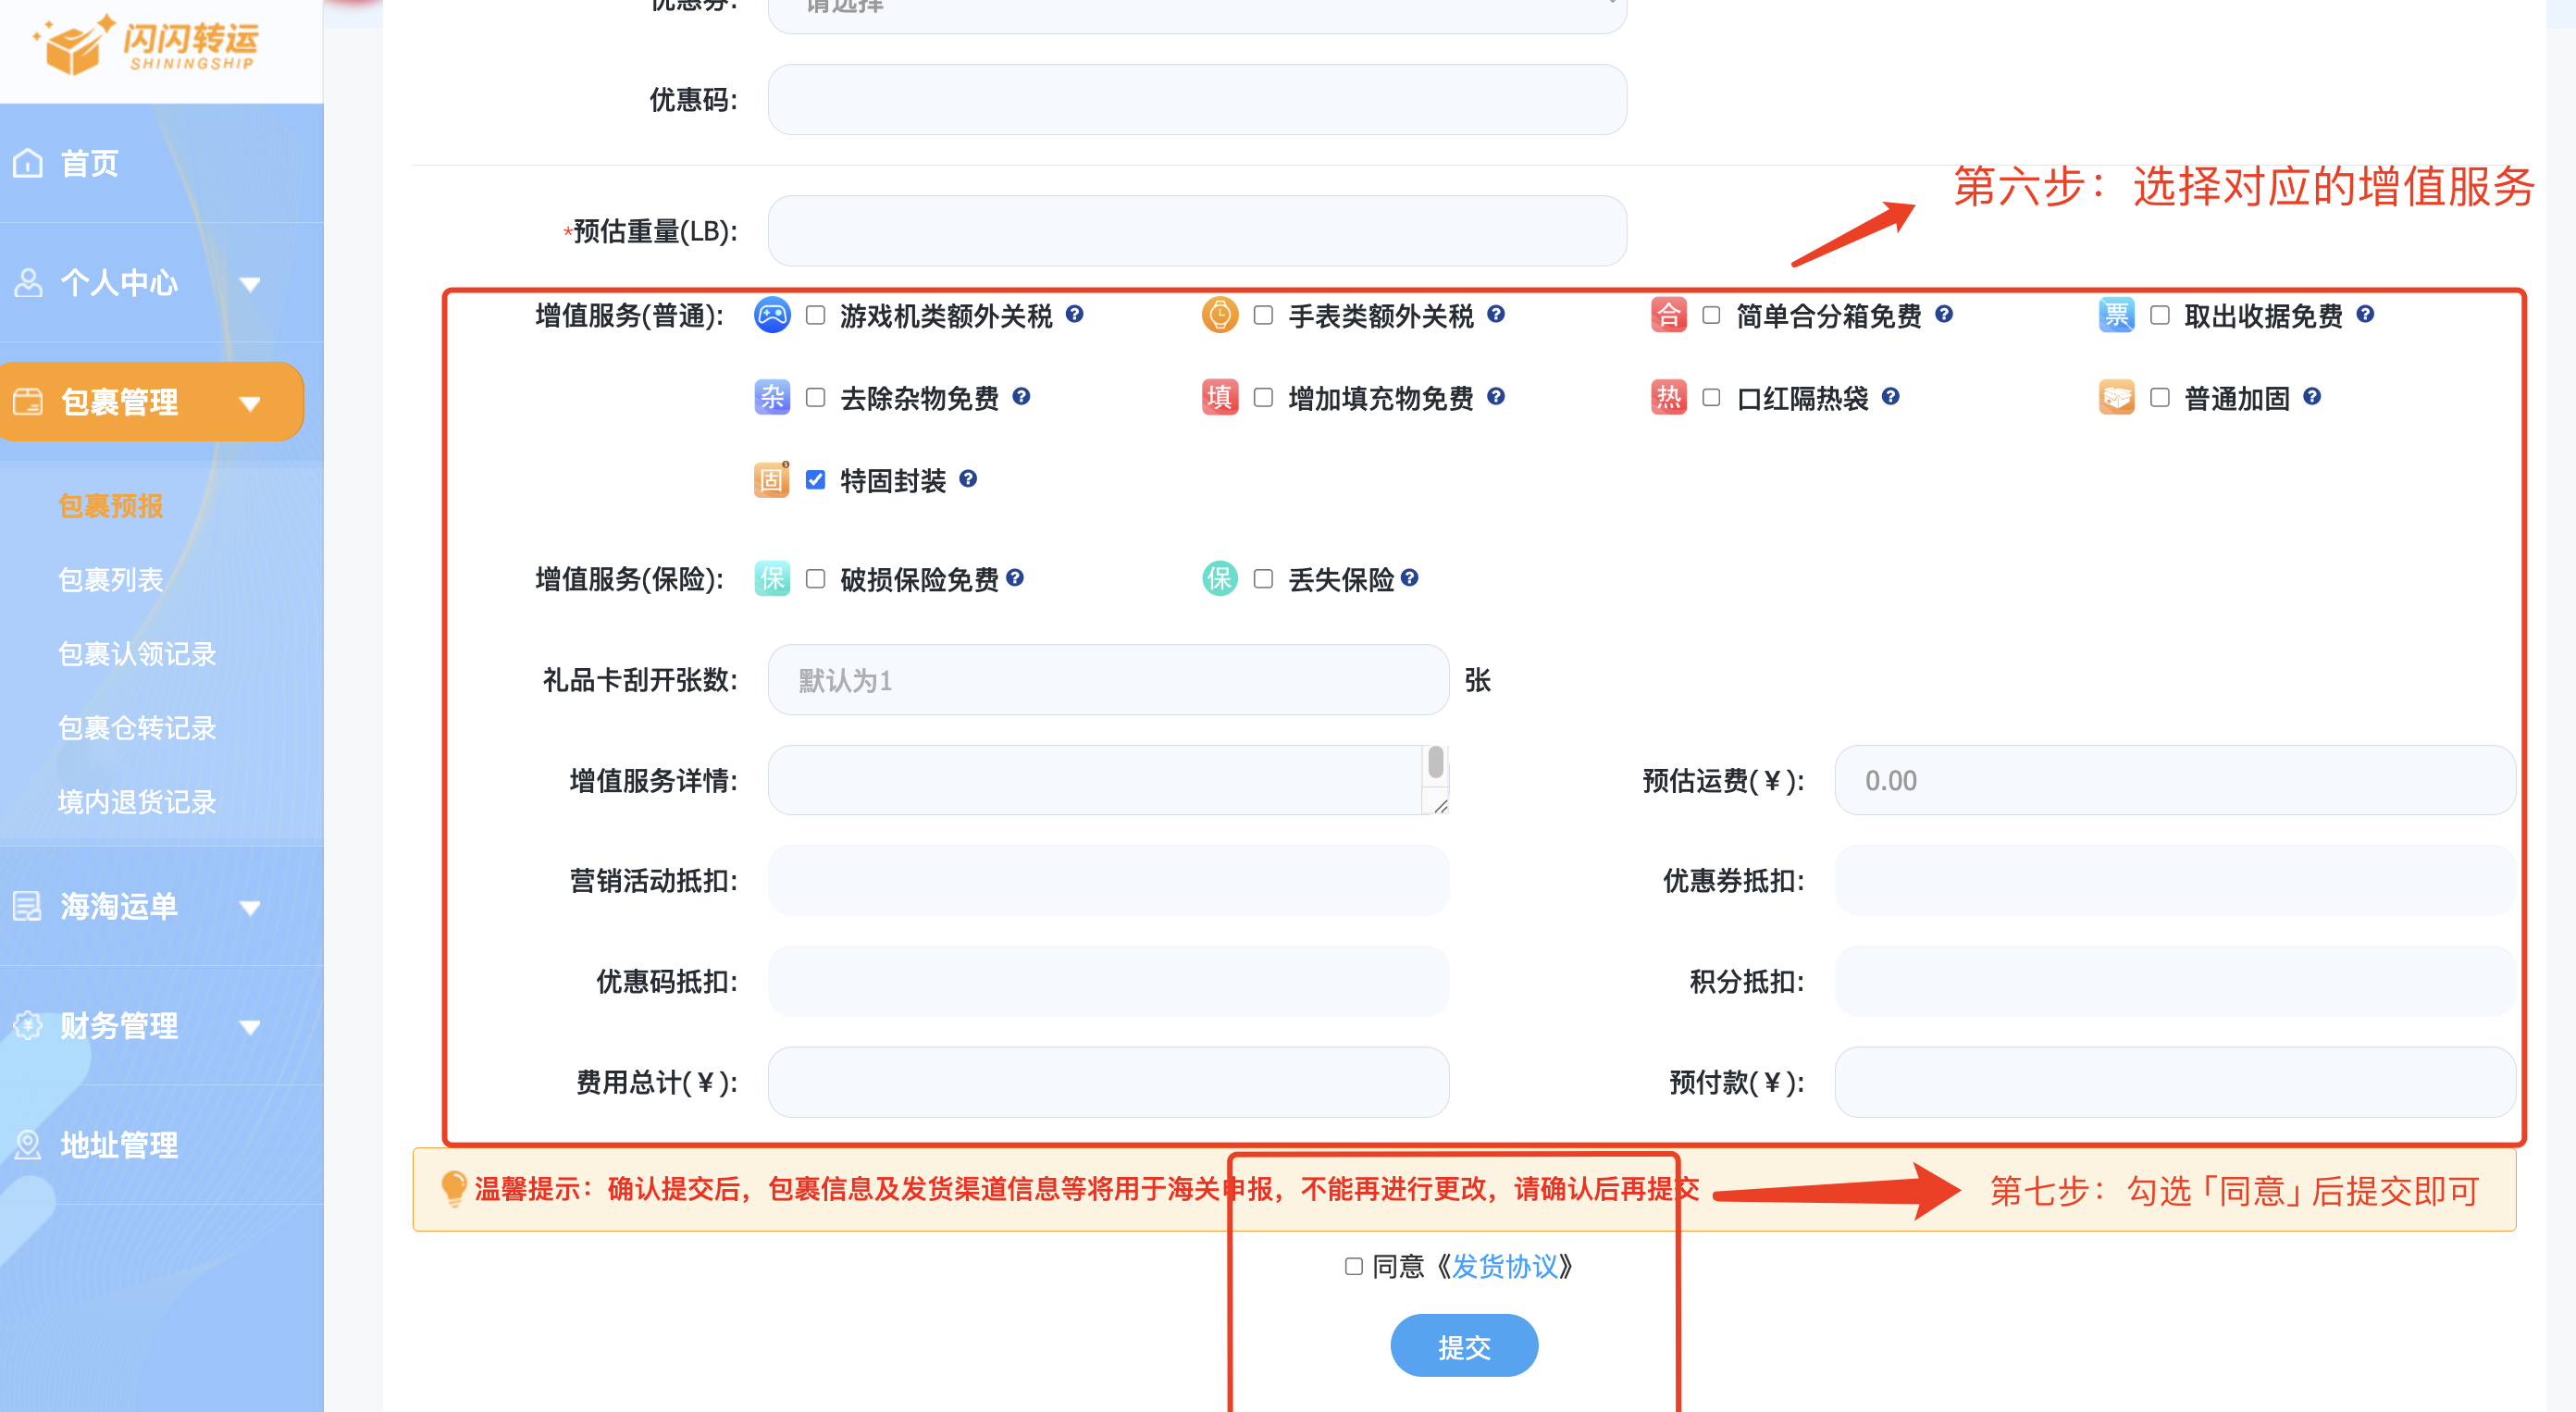Click help icon beside 简单合分箱免费
2576x1412 pixels.
point(1943,314)
